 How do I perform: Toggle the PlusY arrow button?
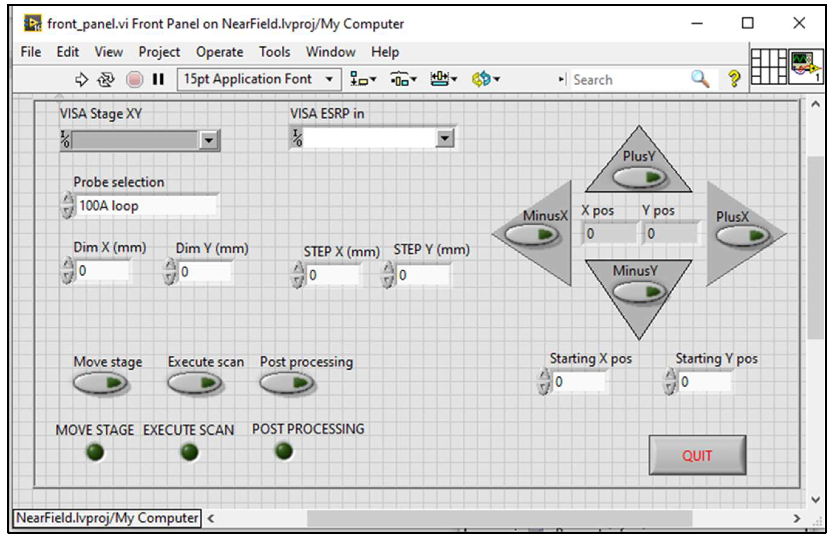point(639,177)
